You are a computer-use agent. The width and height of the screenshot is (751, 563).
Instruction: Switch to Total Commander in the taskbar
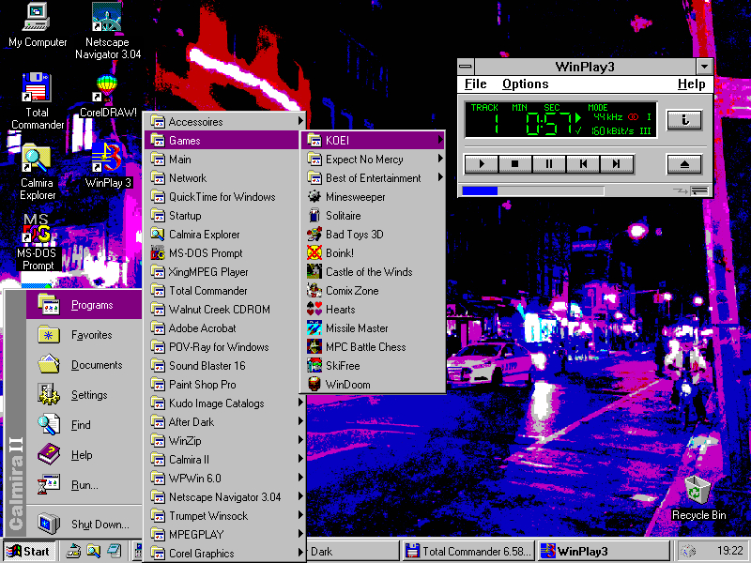pos(468,551)
